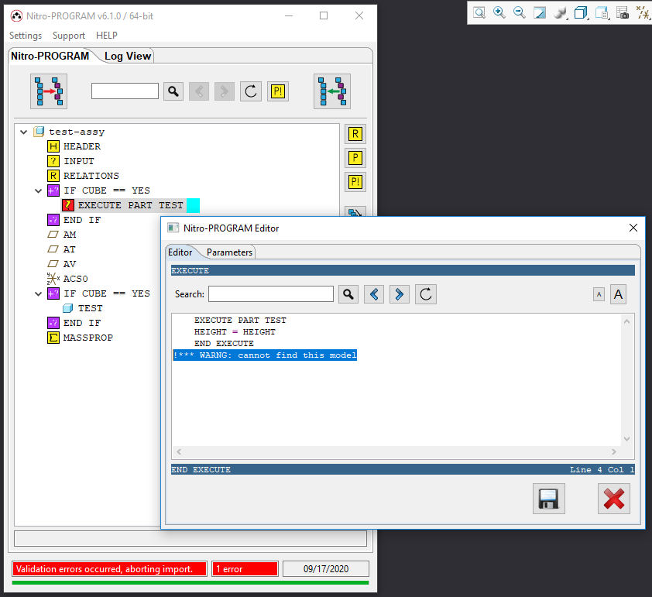Toggle case-sensitive search with the large A button
Image resolution: width=652 pixels, height=597 pixels.
point(619,294)
